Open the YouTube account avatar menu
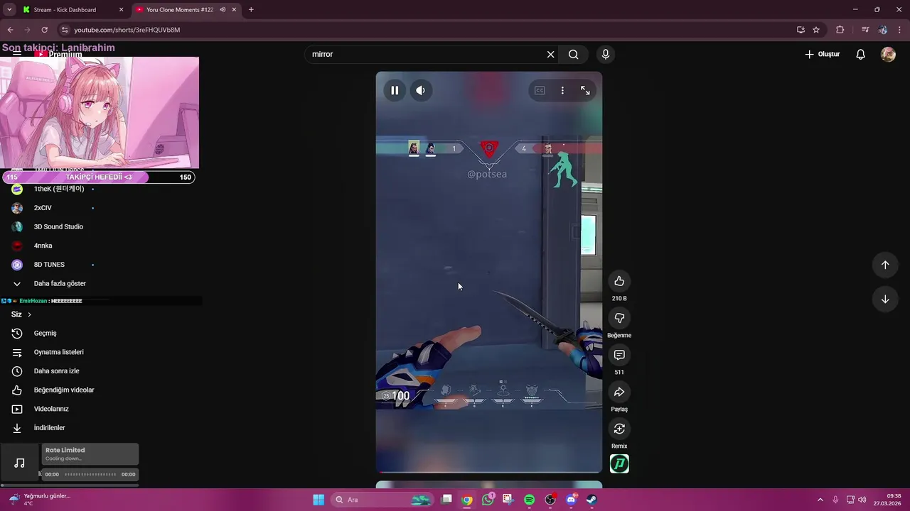 coord(888,54)
